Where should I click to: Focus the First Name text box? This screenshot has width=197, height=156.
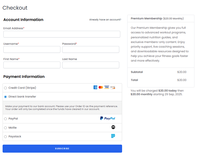pyautogui.click(x=32, y=65)
